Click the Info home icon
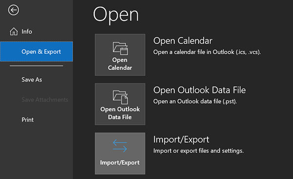 [14, 31]
